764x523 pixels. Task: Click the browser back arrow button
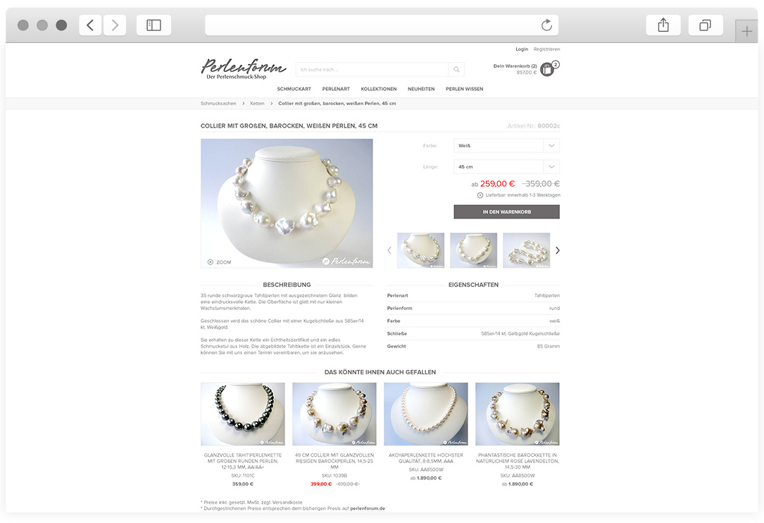click(x=91, y=25)
